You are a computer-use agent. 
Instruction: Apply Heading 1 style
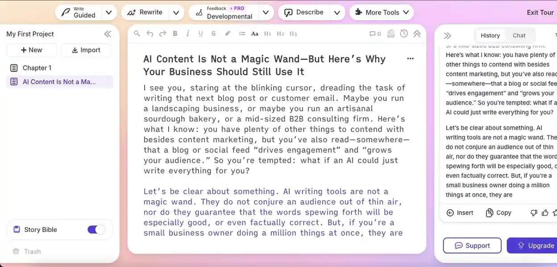point(268,33)
